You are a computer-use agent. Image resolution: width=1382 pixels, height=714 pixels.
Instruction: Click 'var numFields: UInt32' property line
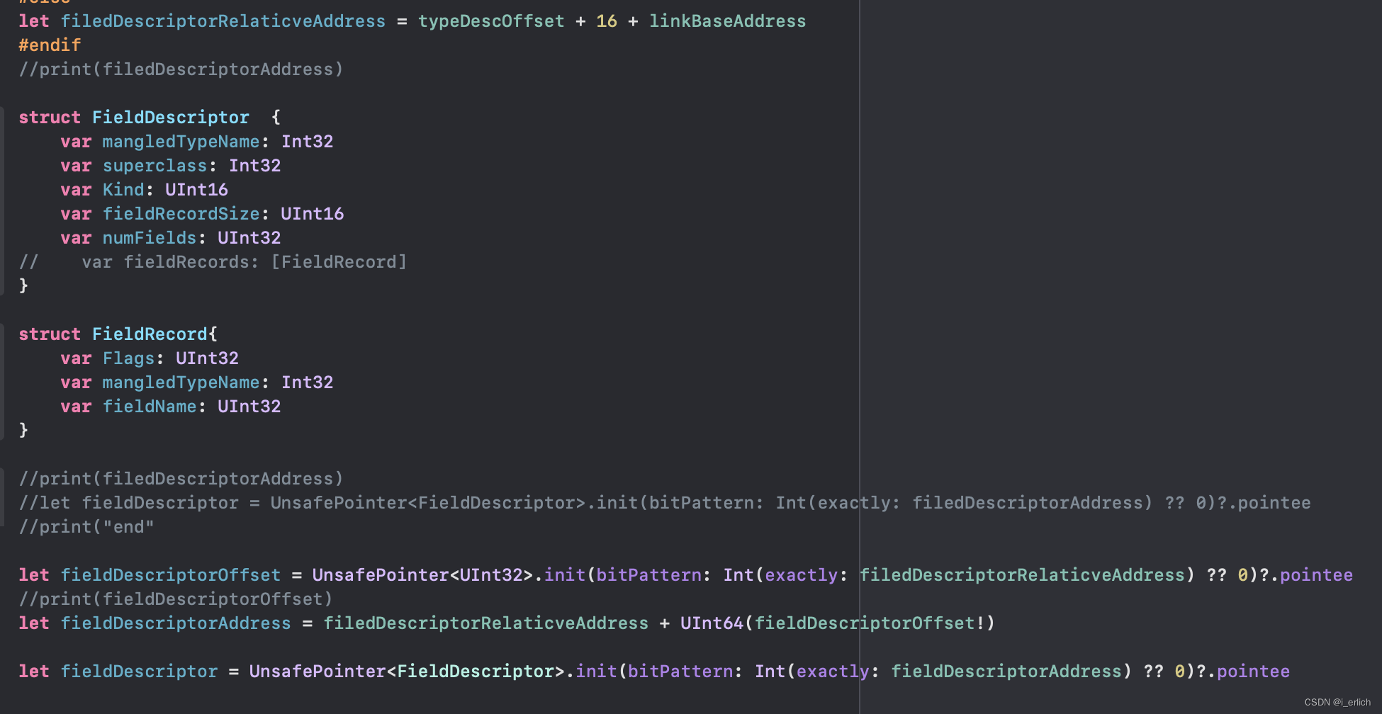coord(171,238)
